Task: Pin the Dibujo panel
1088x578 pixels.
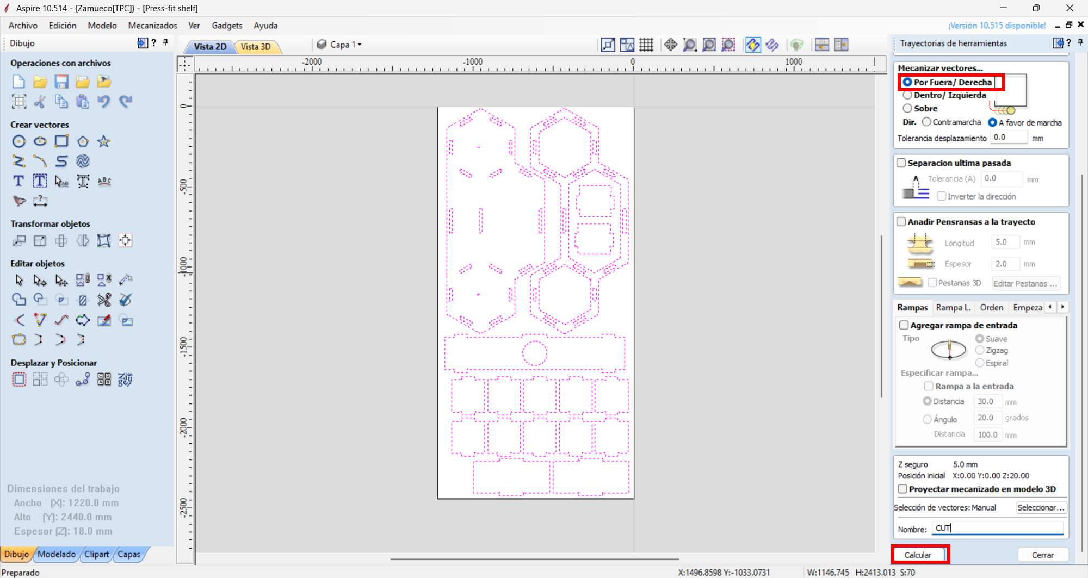Action: [x=165, y=42]
